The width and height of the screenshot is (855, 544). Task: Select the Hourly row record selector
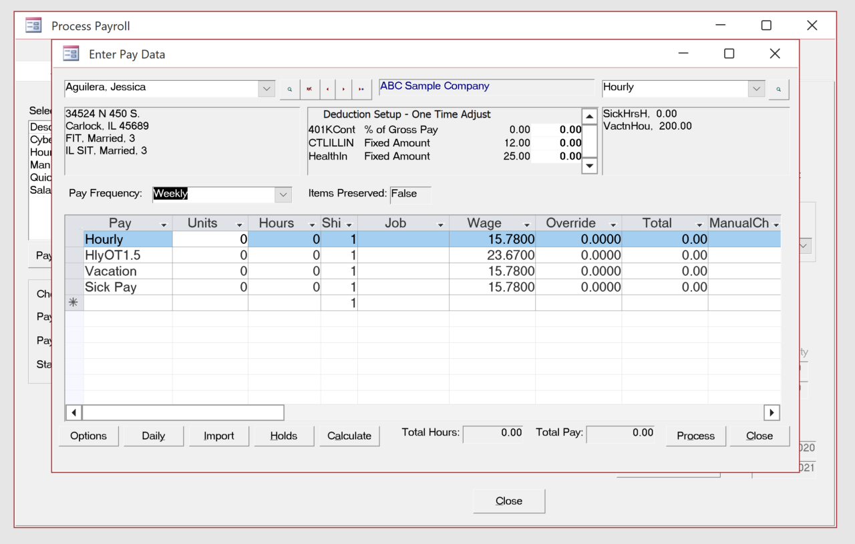pos(73,239)
